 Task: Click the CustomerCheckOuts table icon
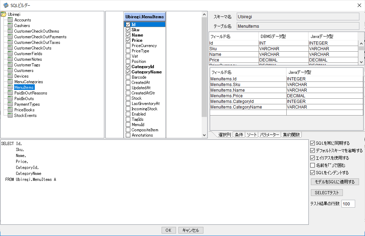coord(10,48)
